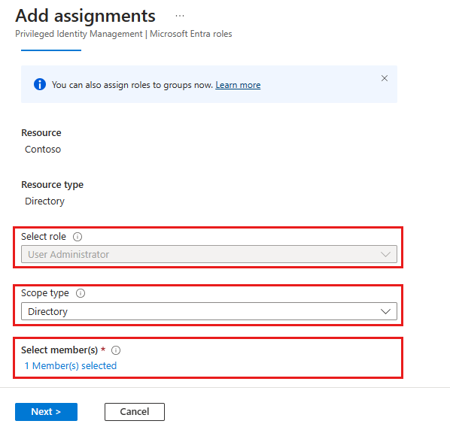Open the Learn more link
Viewport: 450px width, 436px height.
pos(238,85)
